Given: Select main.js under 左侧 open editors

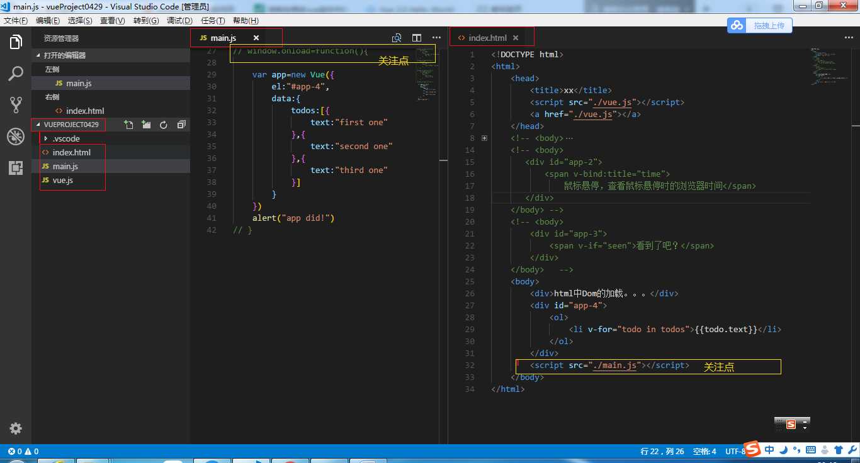Looking at the screenshot, I should click(111, 83).
